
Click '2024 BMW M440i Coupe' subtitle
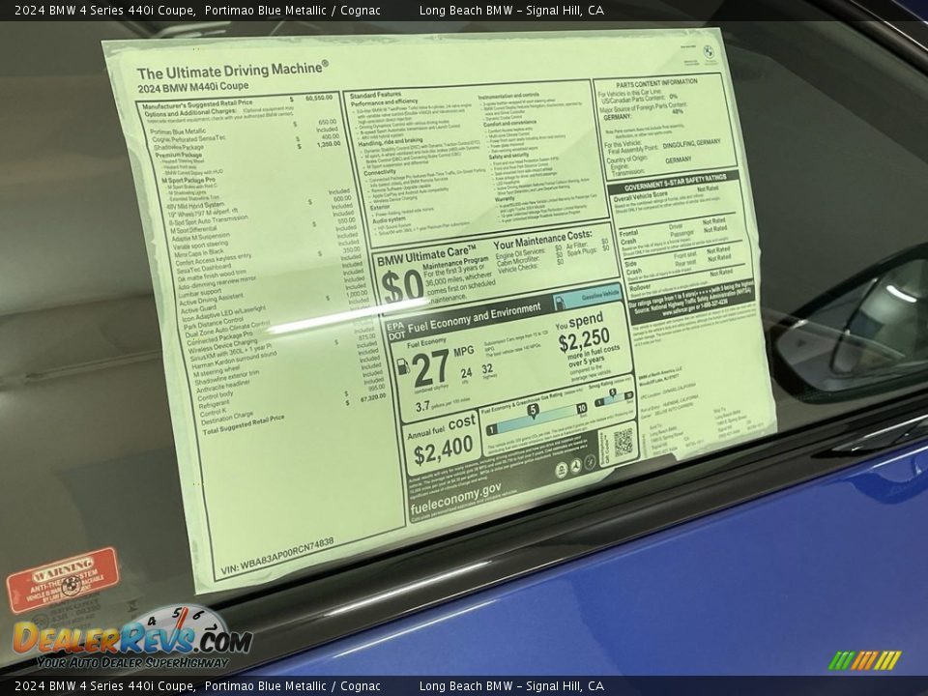click(193, 87)
